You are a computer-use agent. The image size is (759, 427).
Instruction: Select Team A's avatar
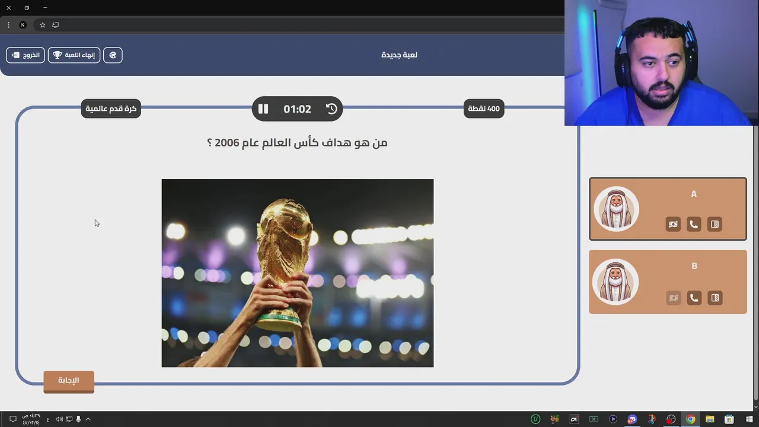click(x=616, y=209)
